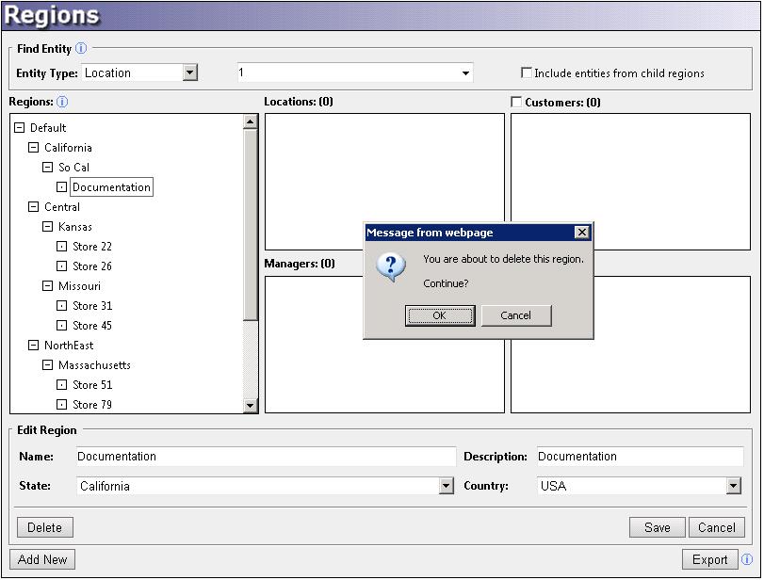
Task: Click the info icon beside Regions label
Action: point(62,102)
